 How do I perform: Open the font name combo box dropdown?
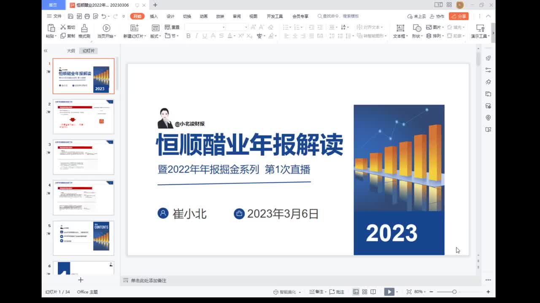tap(223, 27)
